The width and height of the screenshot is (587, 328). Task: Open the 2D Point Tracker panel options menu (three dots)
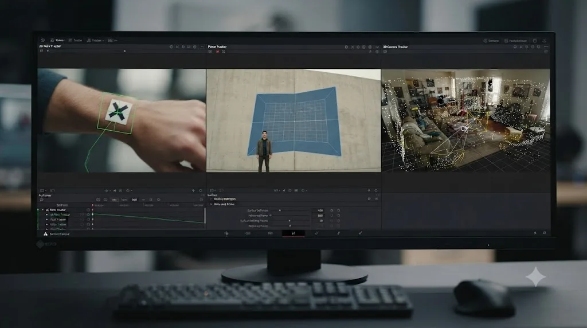pos(202,47)
